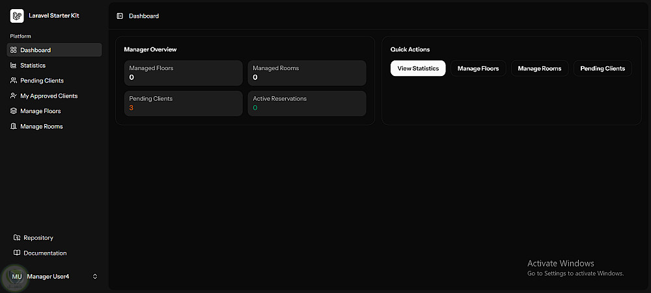Click the Laravel Starter Kit title
The image size is (651, 293).
click(54, 16)
